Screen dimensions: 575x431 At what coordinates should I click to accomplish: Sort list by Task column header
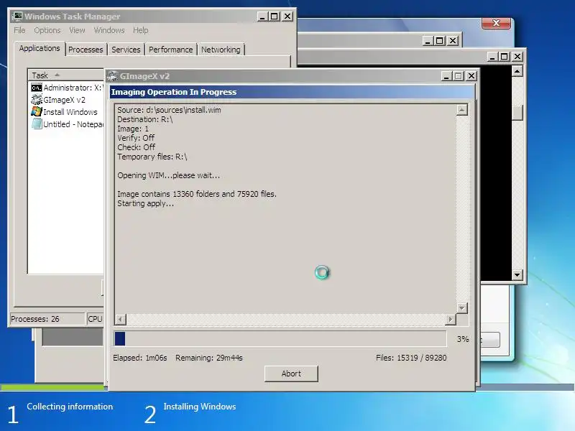pos(66,75)
